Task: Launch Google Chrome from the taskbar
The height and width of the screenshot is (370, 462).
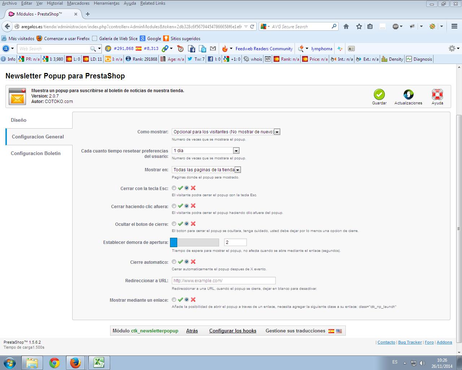Action: point(55,362)
